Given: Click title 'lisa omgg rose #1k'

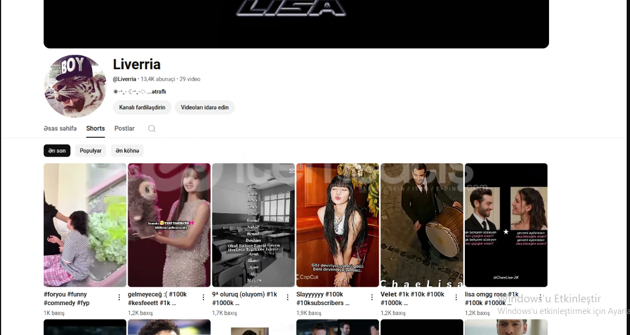Looking at the screenshot, I should tap(492, 298).
